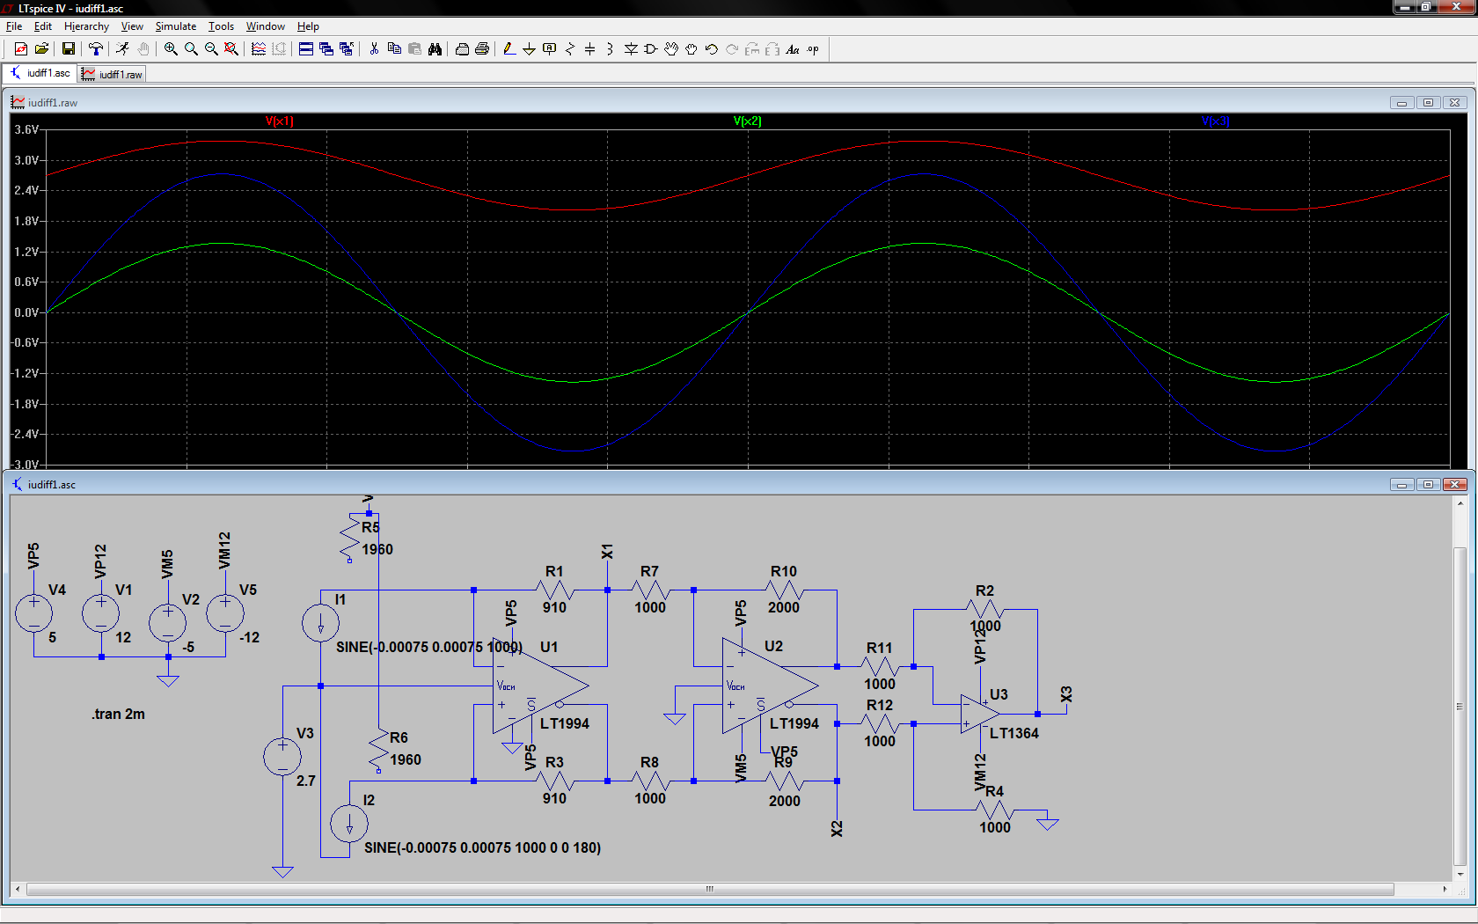1478x924 pixels.
Task: Place a Diode using the toolbar
Action: pyautogui.click(x=631, y=49)
